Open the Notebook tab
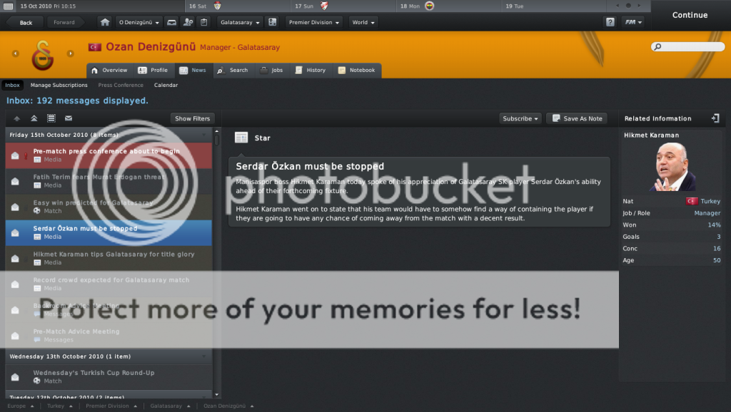This screenshot has height=412, width=731. [x=357, y=71]
